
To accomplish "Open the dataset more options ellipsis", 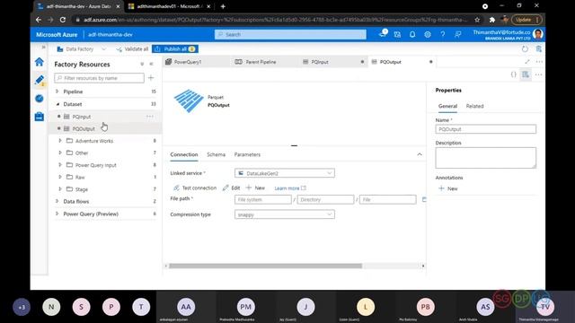I will coord(538,74).
